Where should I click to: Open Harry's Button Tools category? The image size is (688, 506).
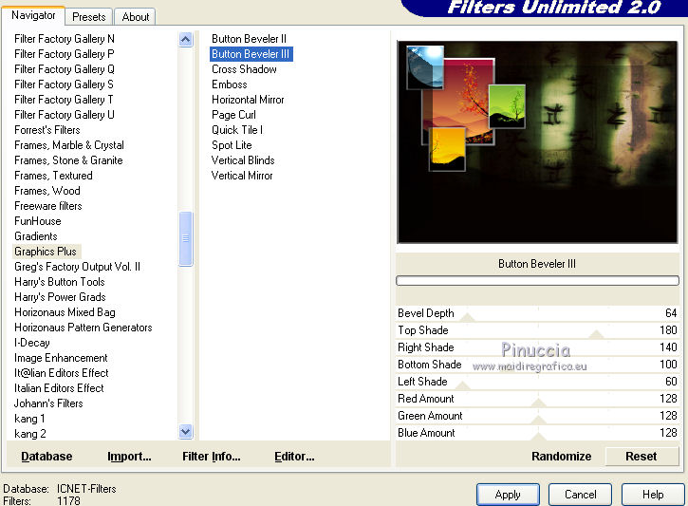(x=59, y=282)
